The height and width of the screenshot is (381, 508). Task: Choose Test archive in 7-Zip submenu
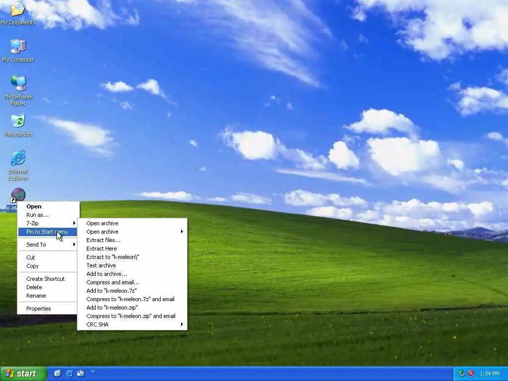point(132,265)
